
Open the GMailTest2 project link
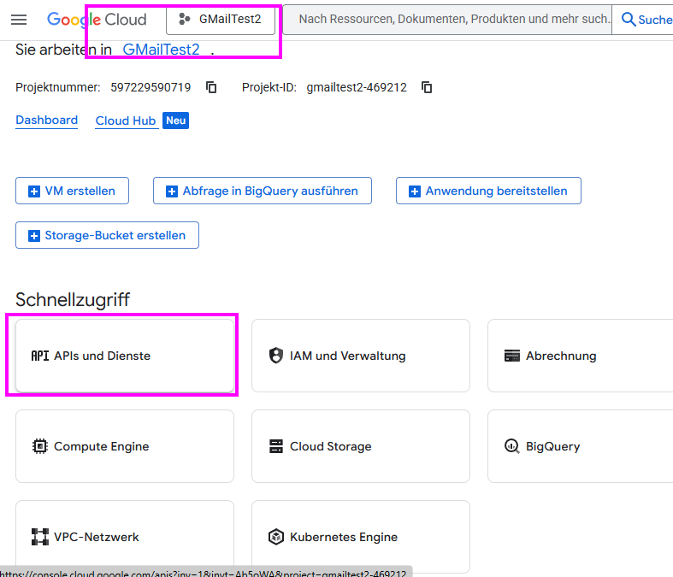(161, 50)
